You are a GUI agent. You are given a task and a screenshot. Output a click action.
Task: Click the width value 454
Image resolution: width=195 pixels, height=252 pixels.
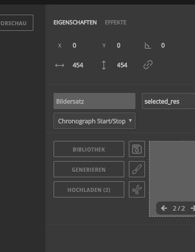coord(78,65)
